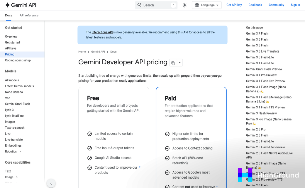Viewport: 305px width, 188px height.
Task: Open Nano Banana in the sidebar
Action: [14, 92]
